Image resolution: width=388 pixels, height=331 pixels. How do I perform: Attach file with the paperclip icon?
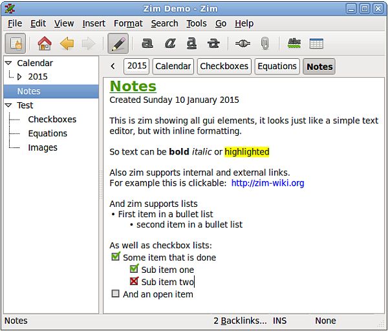click(x=264, y=43)
